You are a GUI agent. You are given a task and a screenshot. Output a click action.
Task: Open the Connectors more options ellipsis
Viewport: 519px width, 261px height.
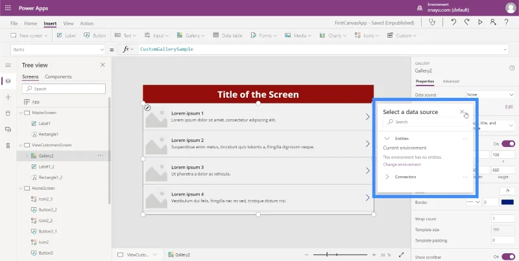coord(465,177)
